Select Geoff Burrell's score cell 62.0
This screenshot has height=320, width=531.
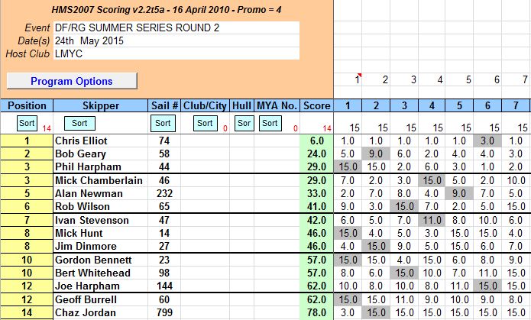316,300
